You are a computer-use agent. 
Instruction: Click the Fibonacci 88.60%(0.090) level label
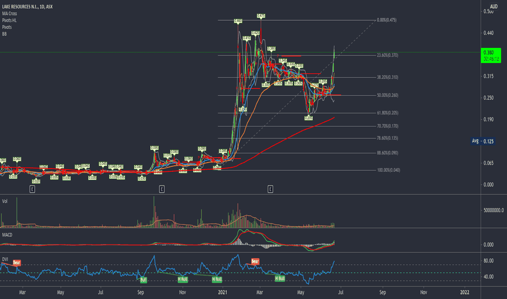387,153
